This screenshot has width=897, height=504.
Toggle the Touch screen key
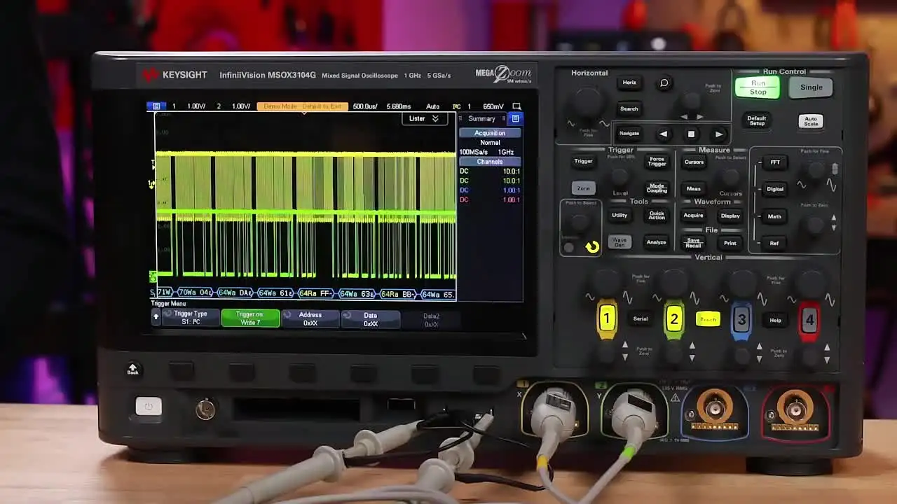pos(708,320)
